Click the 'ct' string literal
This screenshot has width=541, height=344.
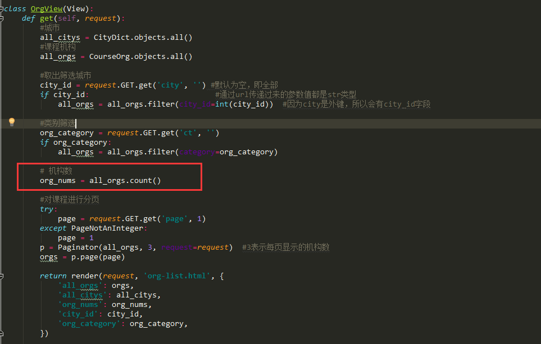click(x=188, y=132)
